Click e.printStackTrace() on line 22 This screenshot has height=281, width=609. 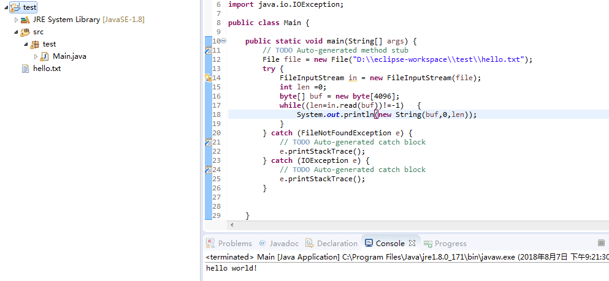pyautogui.click(x=323, y=152)
